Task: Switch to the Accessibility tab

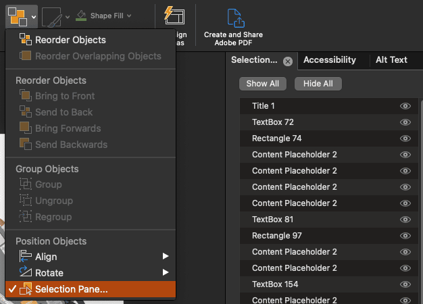Action: (329, 60)
